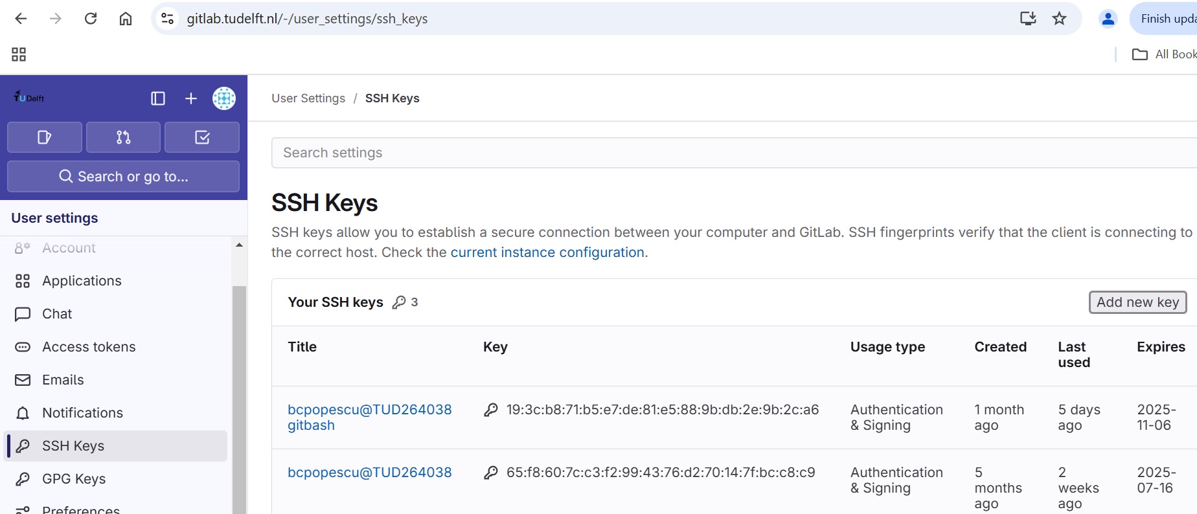Screen dimensions: 1197x514
Task: Click the Access tokens icon
Action: coord(23,347)
